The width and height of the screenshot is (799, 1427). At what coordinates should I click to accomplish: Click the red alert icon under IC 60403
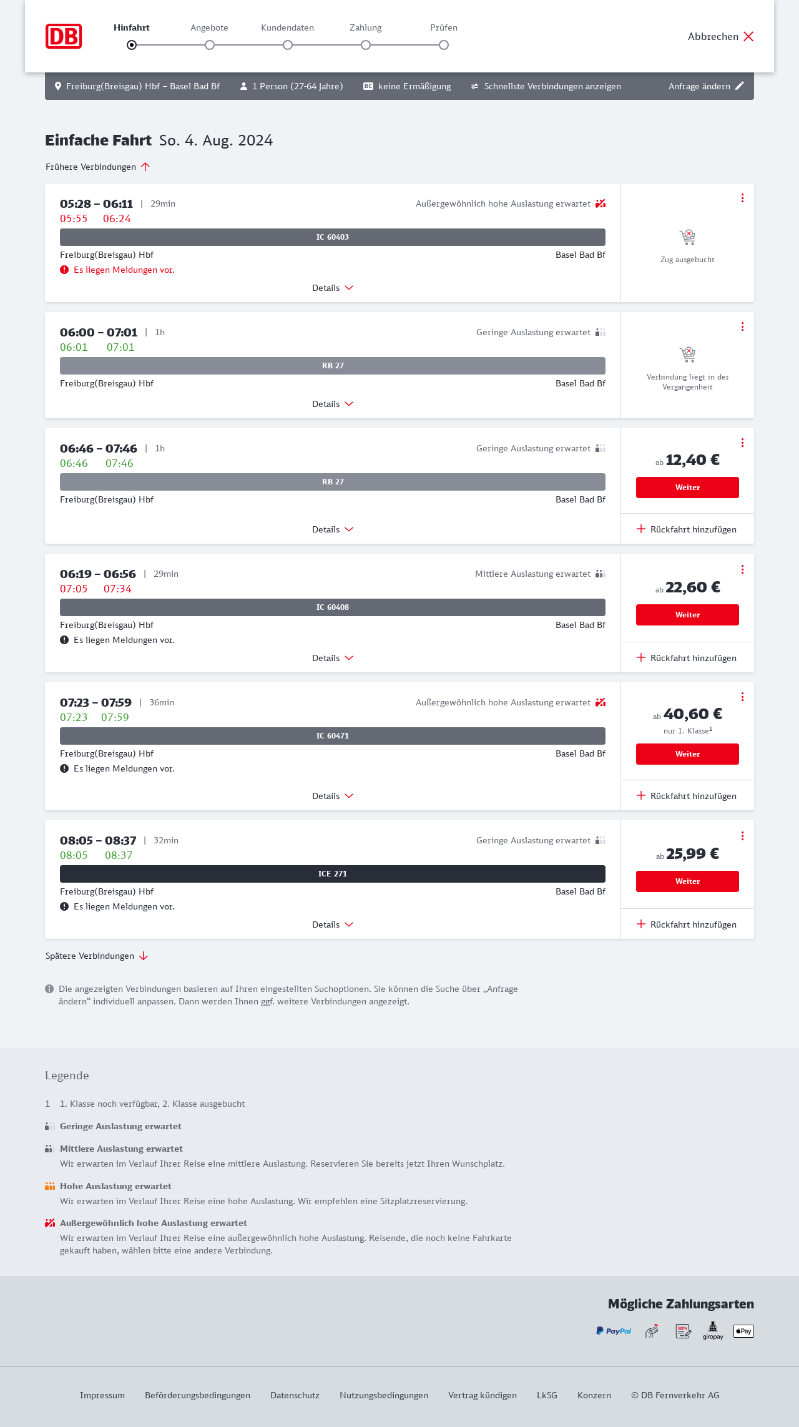pyautogui.click(x=64, y=270)
